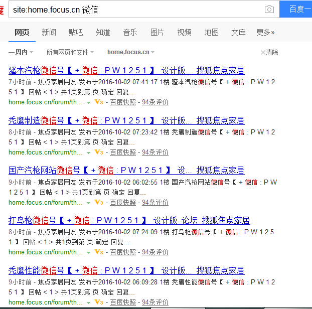
Task: Expand the URL arrow for the 骚本汽枪 result
Action: click(89, 103)
